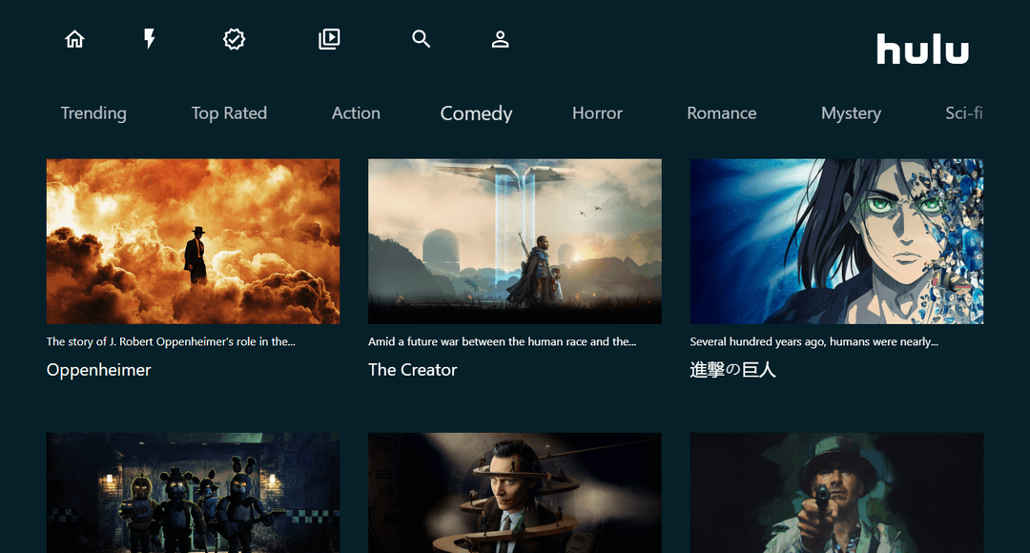
Task: Click the Oppenheimer title text
Action: [x=99, y=370]
